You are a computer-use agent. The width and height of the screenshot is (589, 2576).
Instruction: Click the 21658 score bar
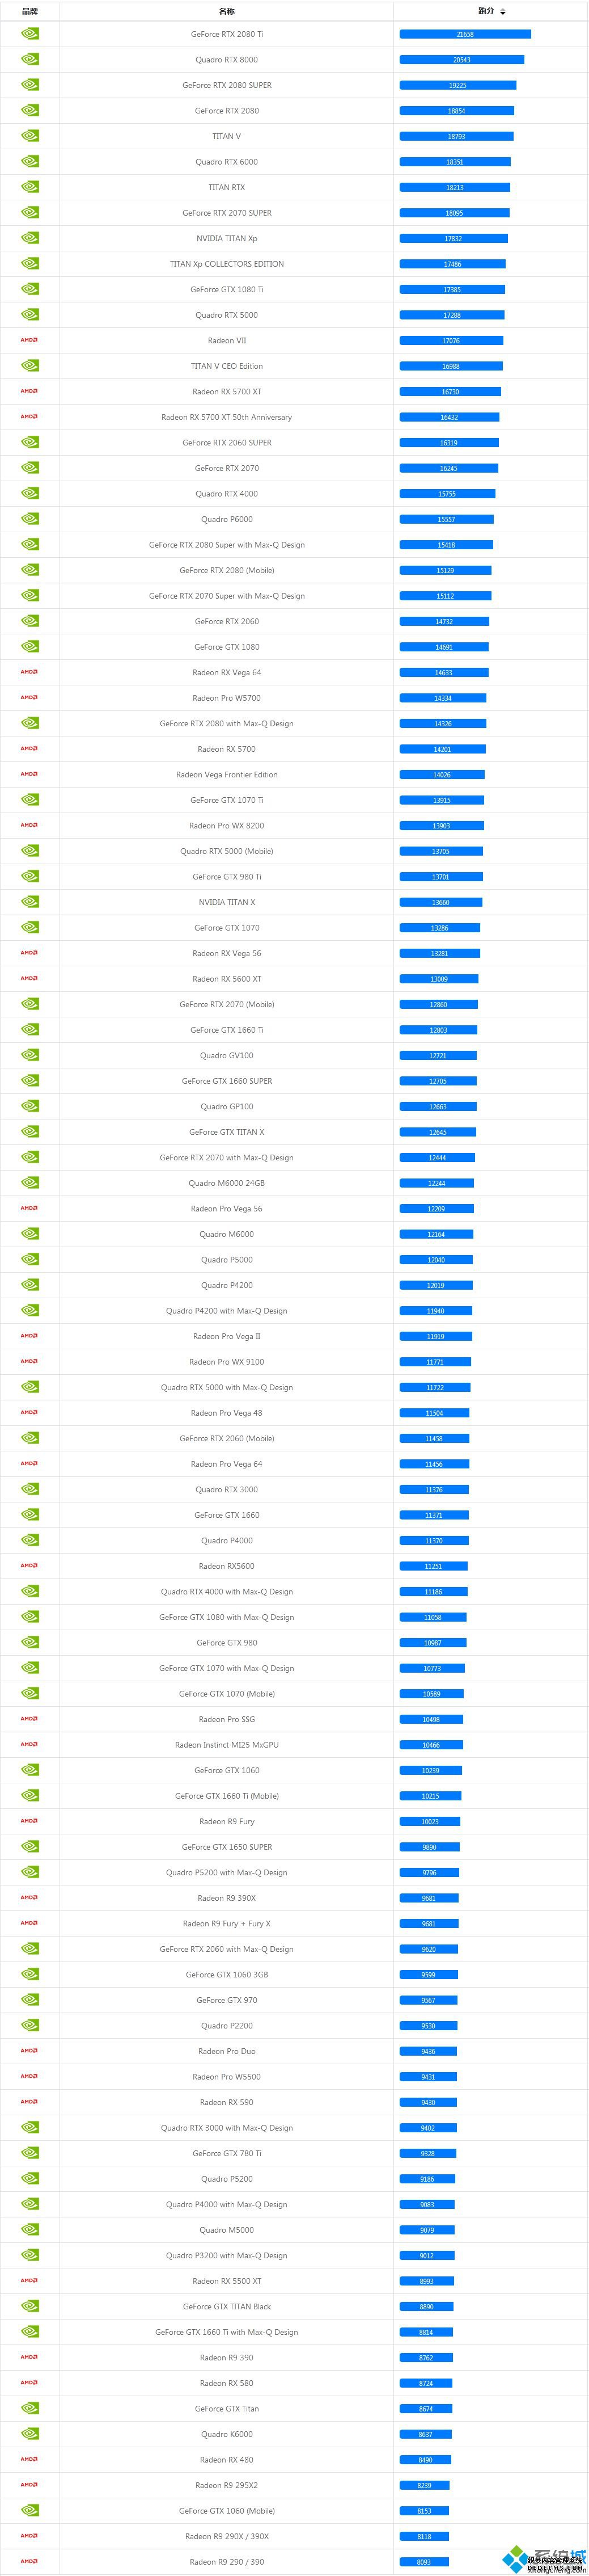[x=465, y=34]
